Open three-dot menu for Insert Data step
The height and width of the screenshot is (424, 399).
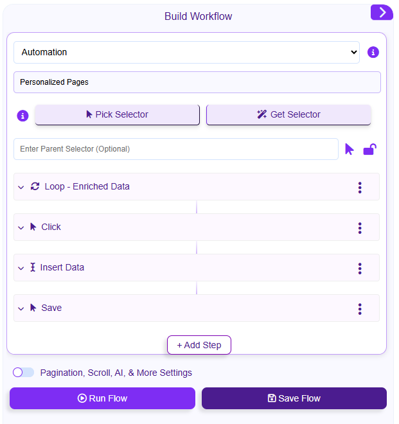tap(360, 268)
